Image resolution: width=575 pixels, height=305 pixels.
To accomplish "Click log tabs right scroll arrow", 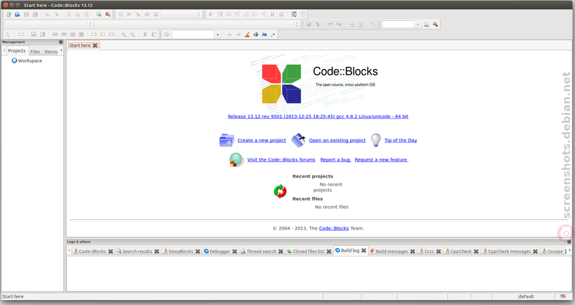I will 569,250.
